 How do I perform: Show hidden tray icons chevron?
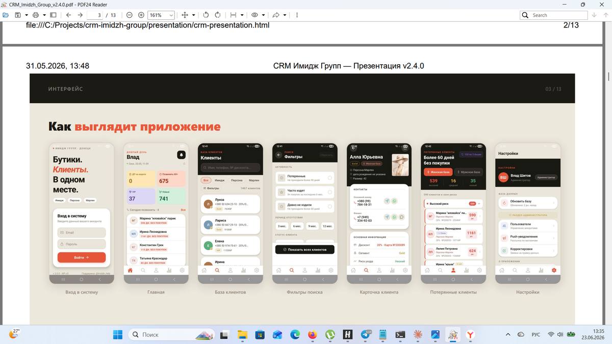507,335
